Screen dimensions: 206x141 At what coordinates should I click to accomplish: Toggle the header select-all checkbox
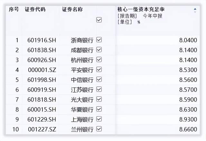tap(99, 20)
